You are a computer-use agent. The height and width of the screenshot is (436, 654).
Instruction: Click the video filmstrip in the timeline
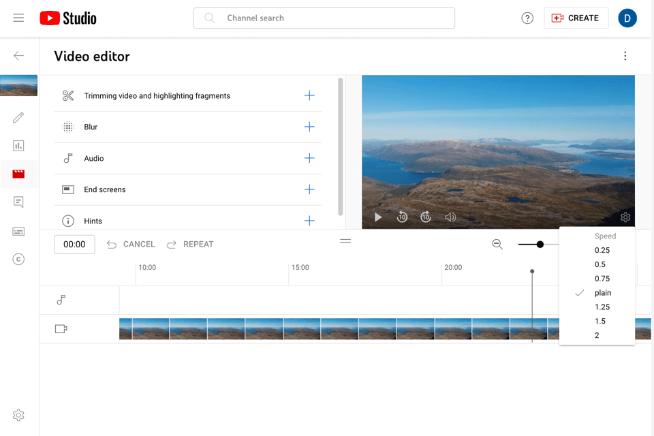[339, 329]
